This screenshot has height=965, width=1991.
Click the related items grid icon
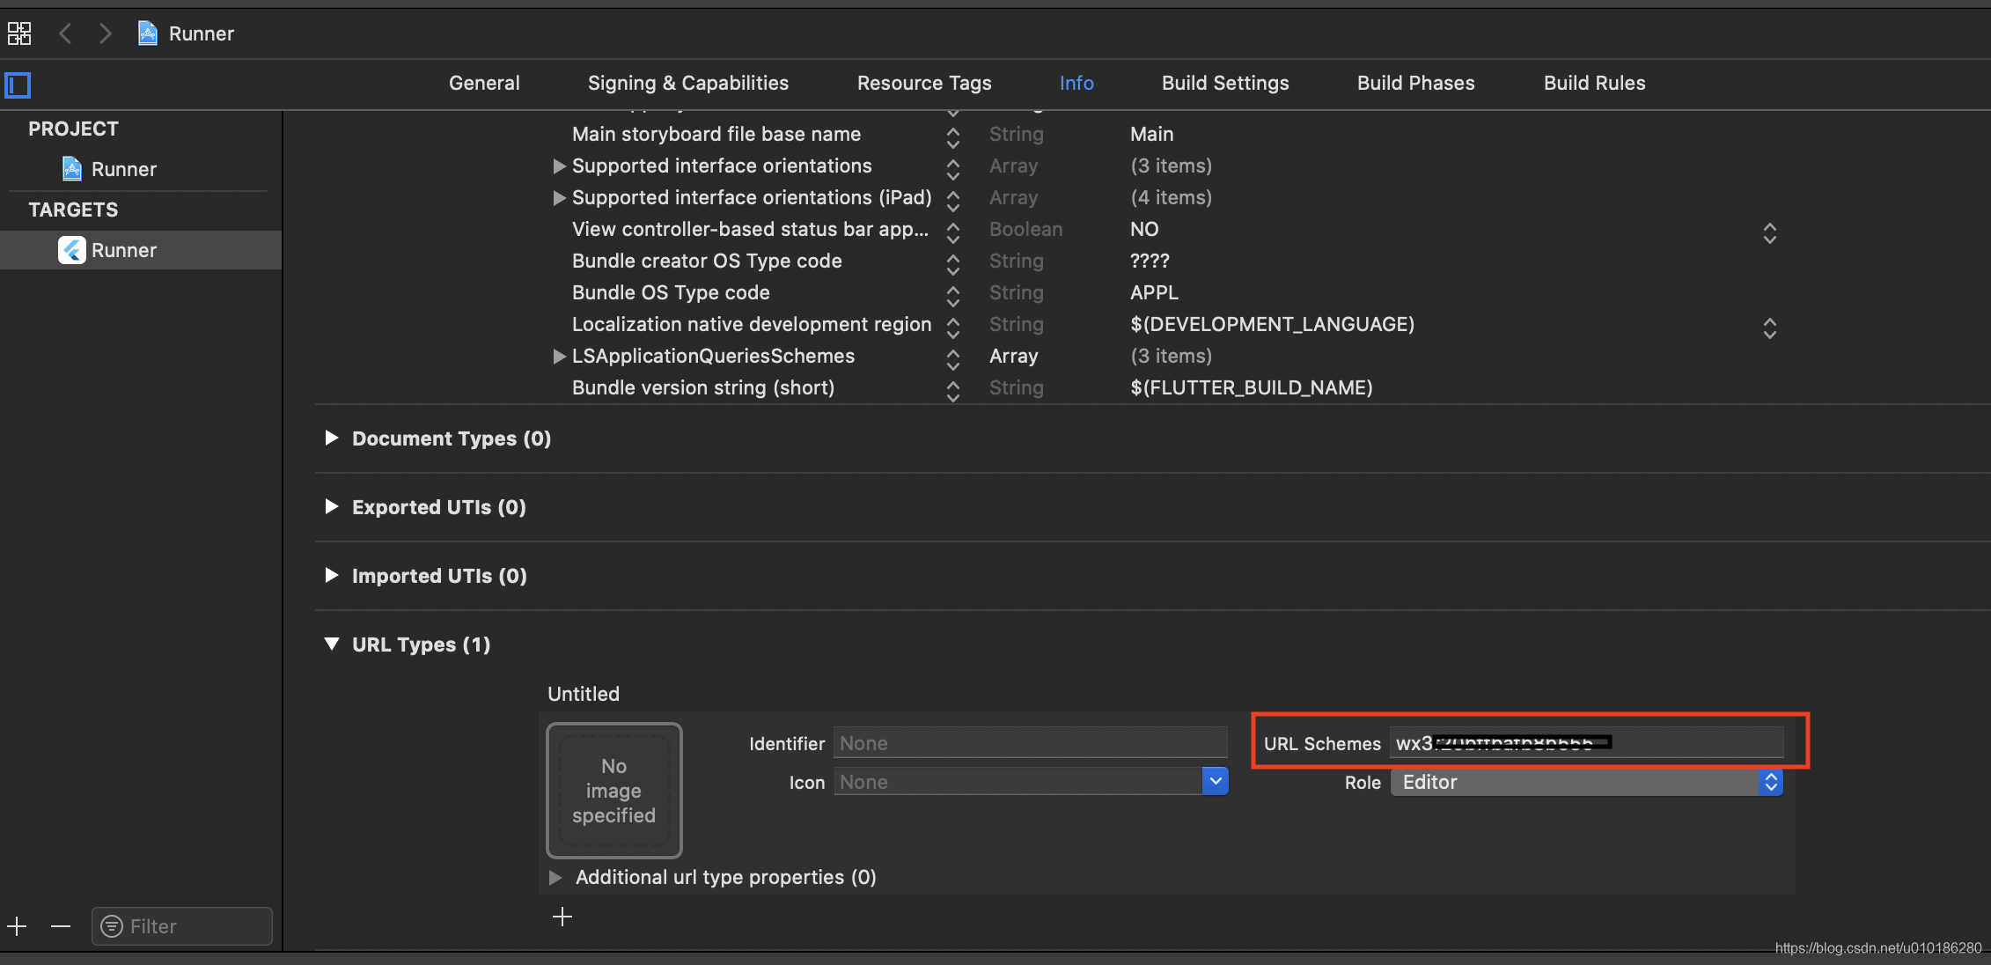click(x=19, y=33)
